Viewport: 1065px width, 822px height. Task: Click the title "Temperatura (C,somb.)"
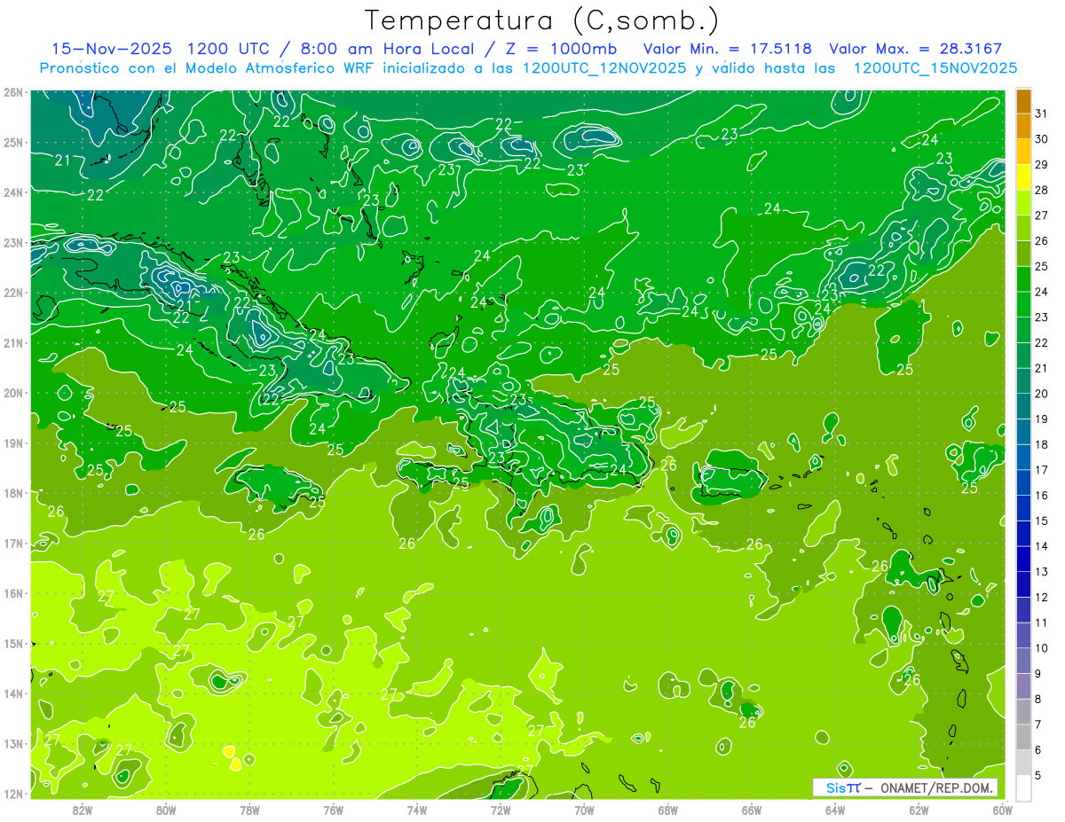click(x=541, y=21)
